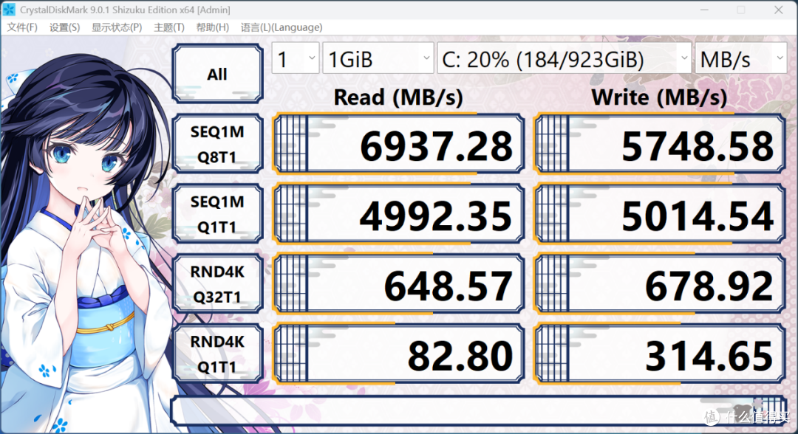The width and height of the screenshot is (798, 434).
Task: Open the 主题(T) menu
Action: click(x=169, y=27)
